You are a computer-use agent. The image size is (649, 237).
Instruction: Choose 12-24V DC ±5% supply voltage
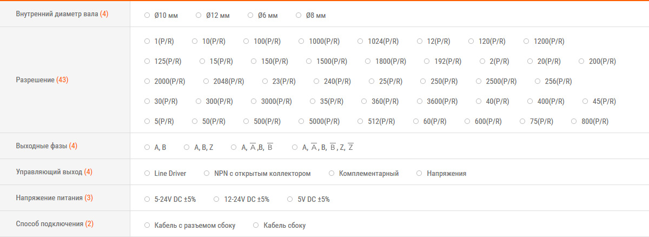(x=216, y=199)
